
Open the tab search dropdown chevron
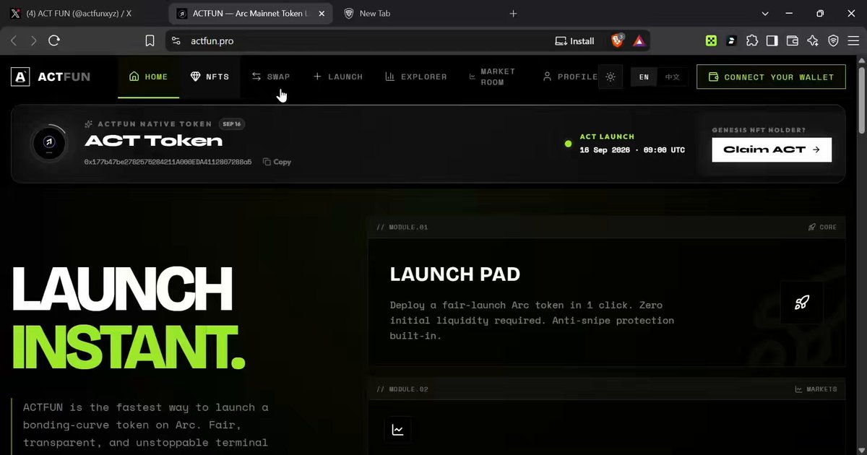766,14
